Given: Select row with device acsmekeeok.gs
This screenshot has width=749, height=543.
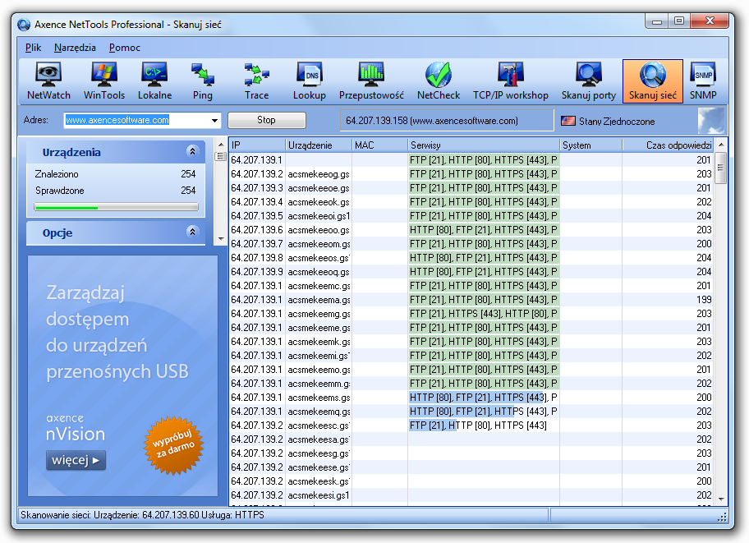Looking at the screenshot, I should [472, 202].
